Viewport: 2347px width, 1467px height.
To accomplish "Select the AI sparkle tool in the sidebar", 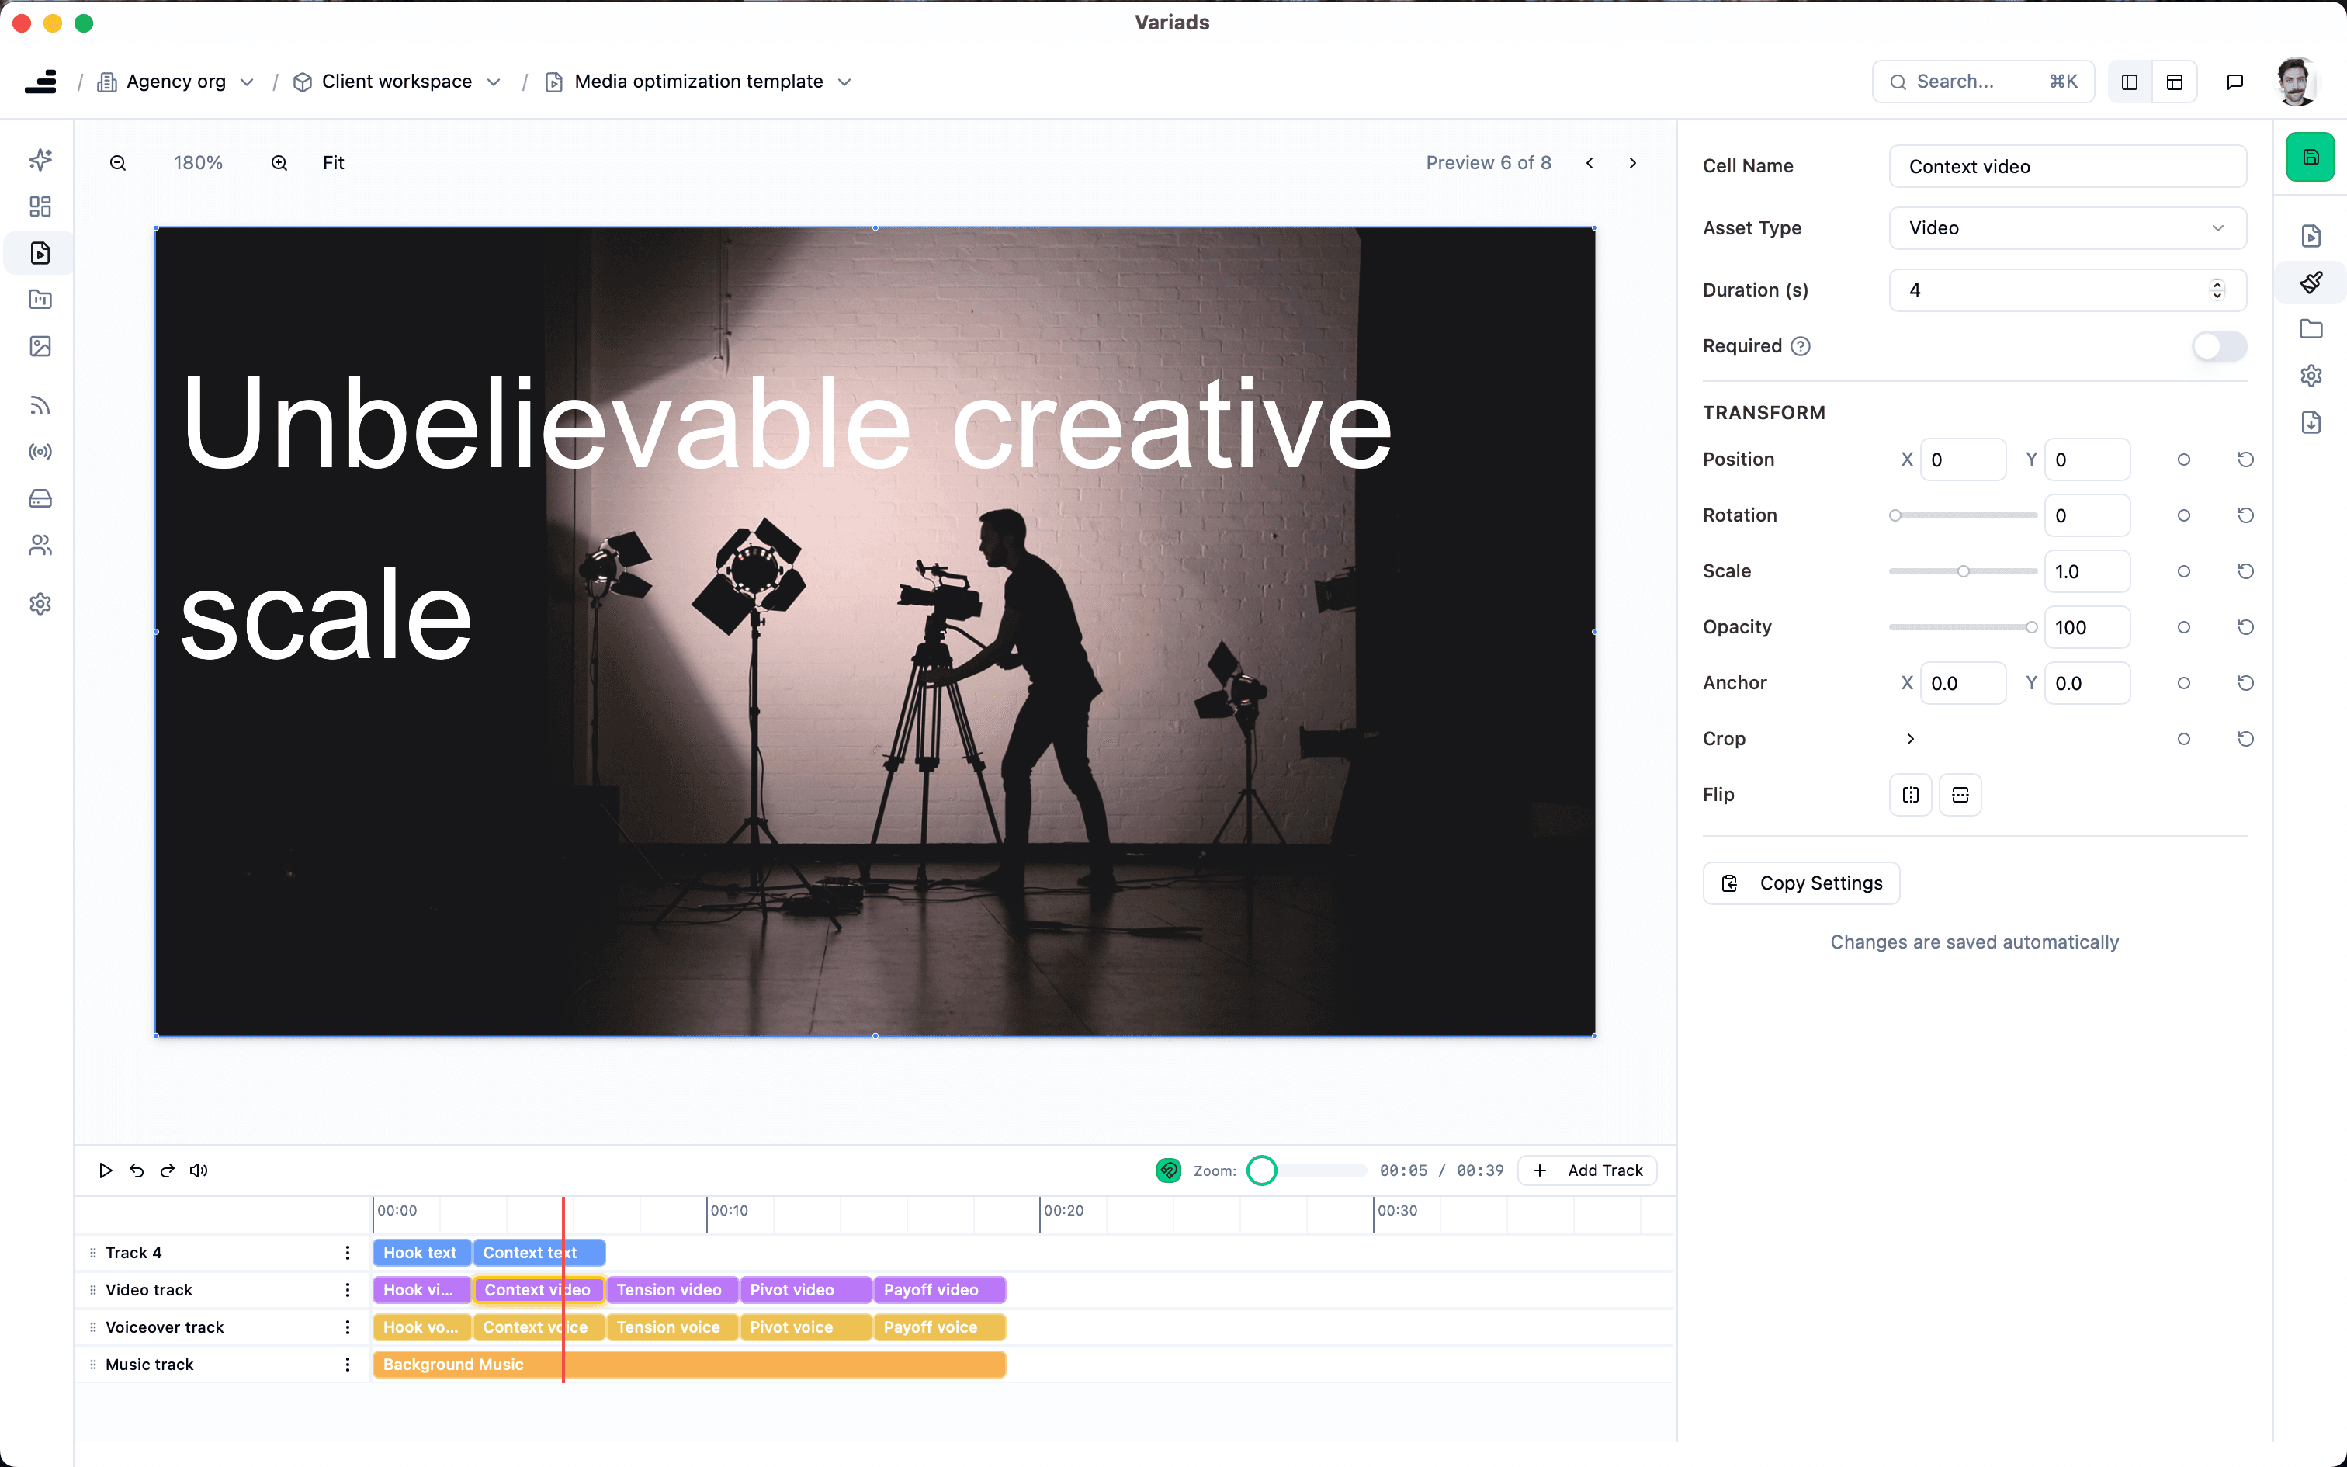I will pyautogui.click(x=40, y=159).
